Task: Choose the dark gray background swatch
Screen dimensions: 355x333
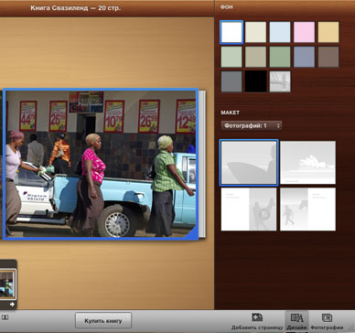Action: click(x=231, y=81)
